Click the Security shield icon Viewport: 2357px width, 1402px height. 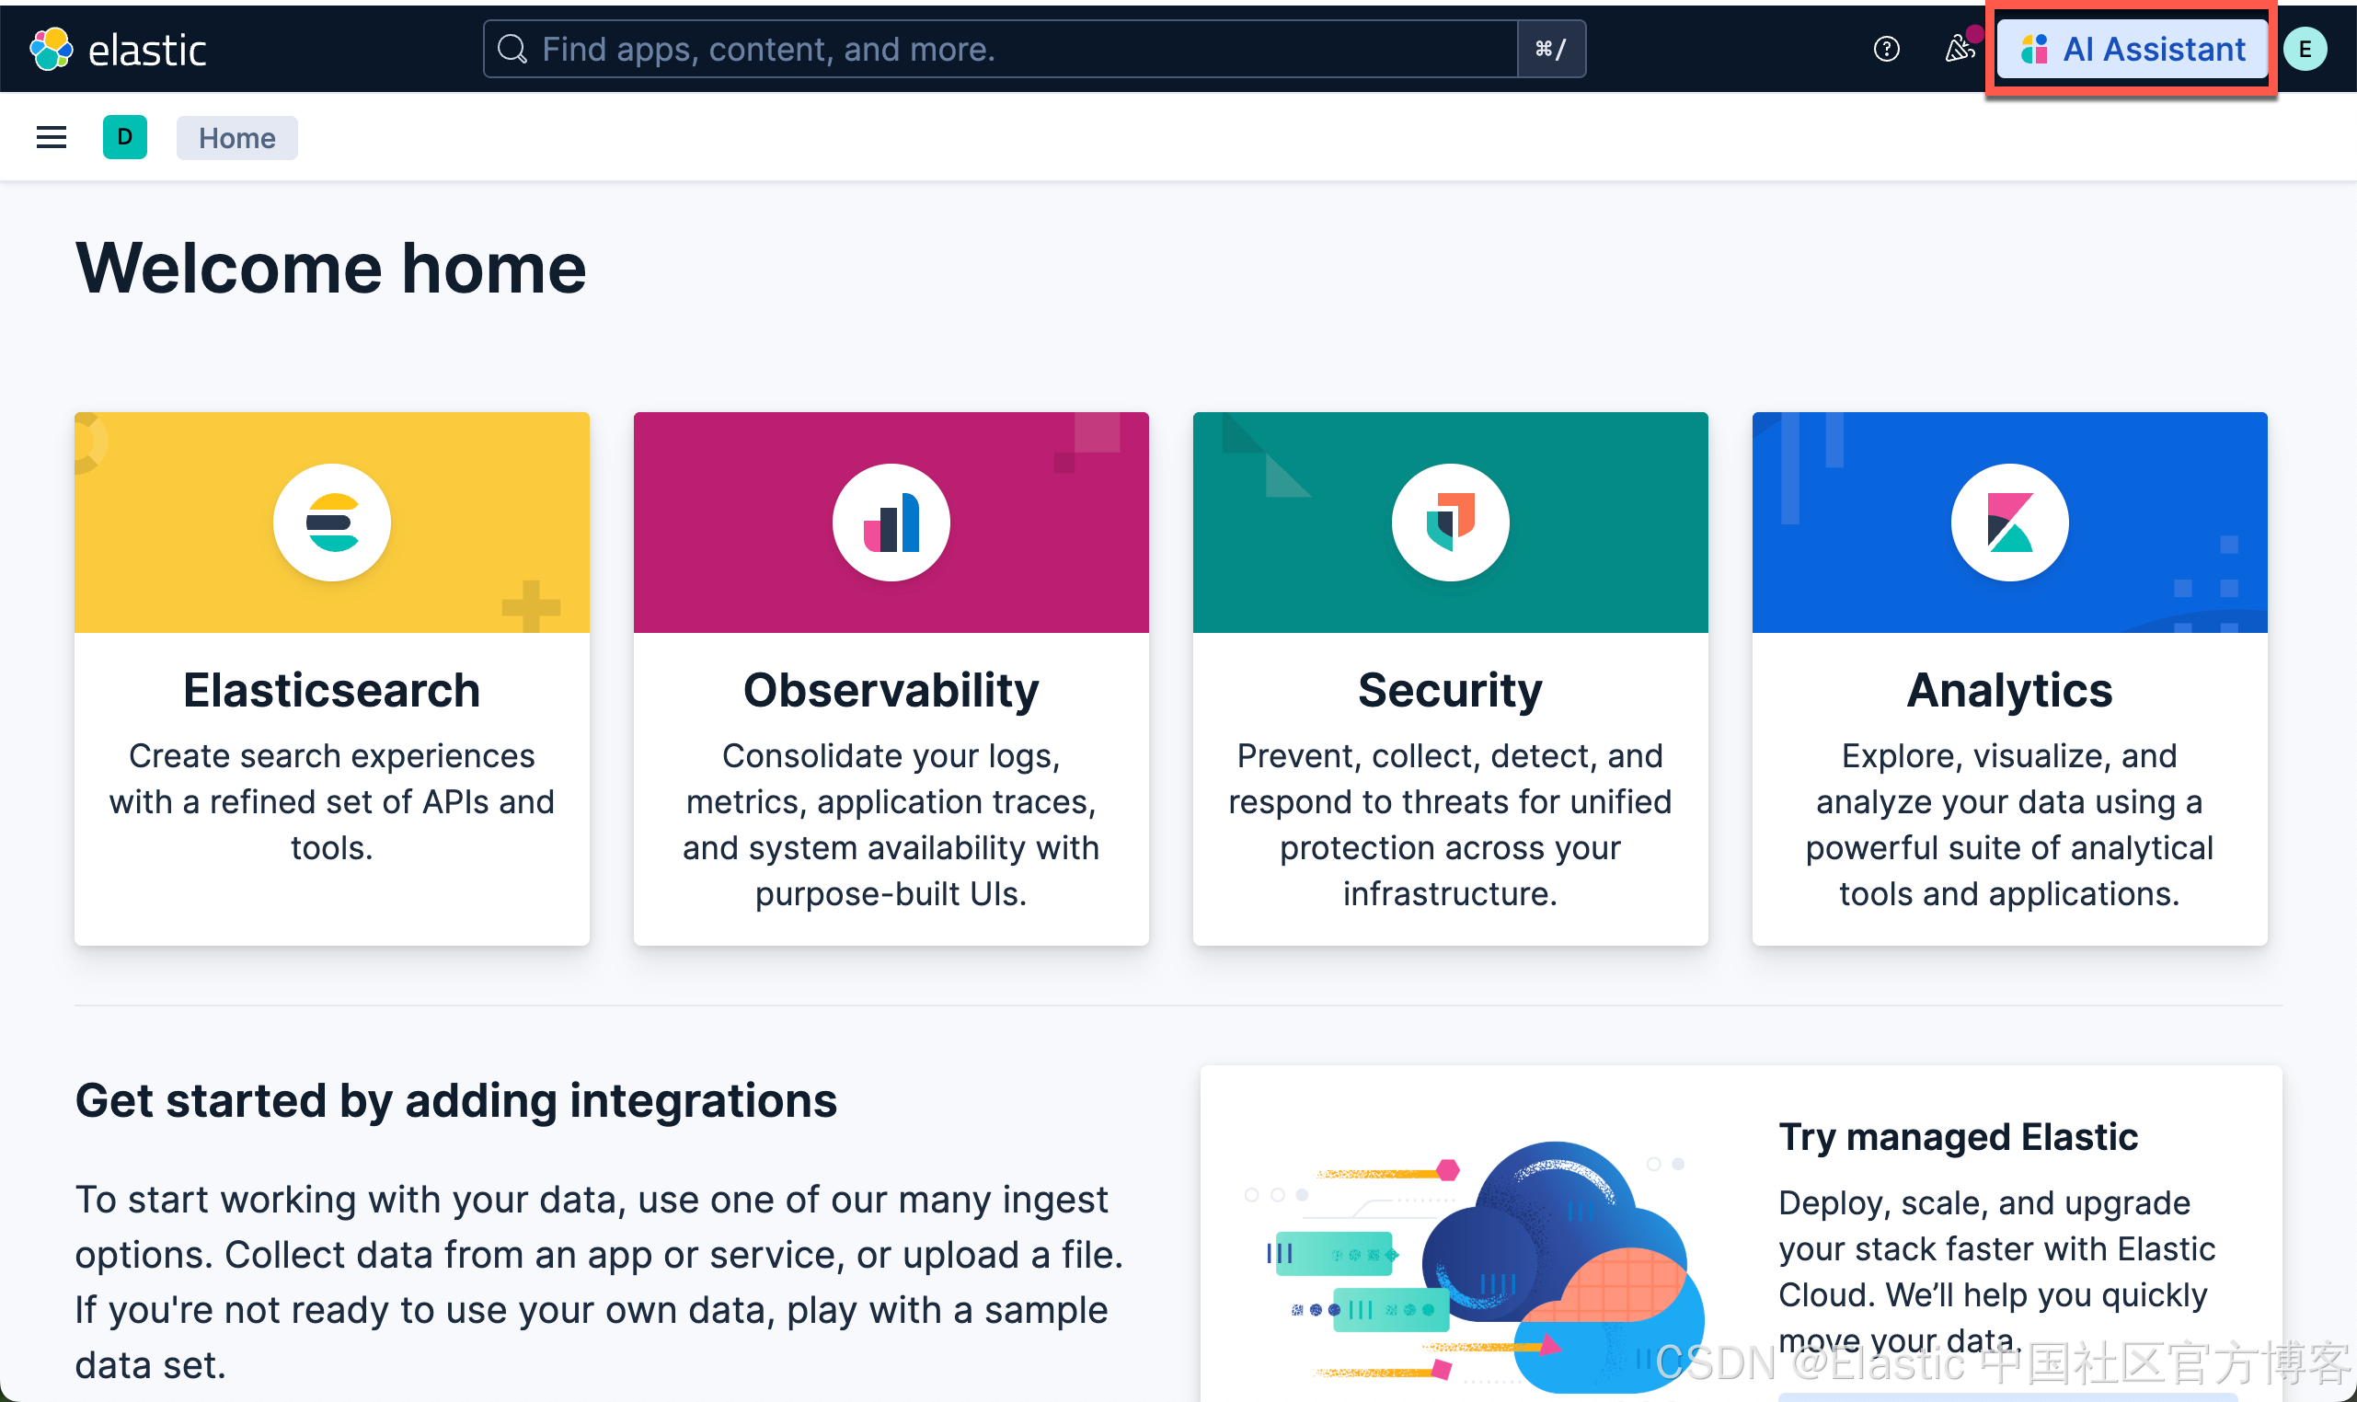[1449, 523]
